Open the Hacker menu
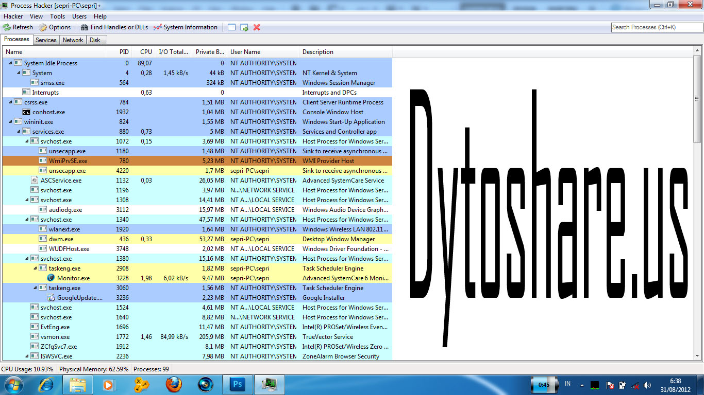Image resolution: width=704 pixels, height=395 pixels. tap(13, 16)
